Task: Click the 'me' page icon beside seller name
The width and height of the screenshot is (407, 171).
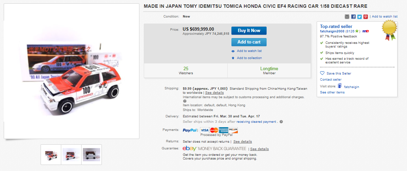Action: pyautogui.click(x=365, y=31)
